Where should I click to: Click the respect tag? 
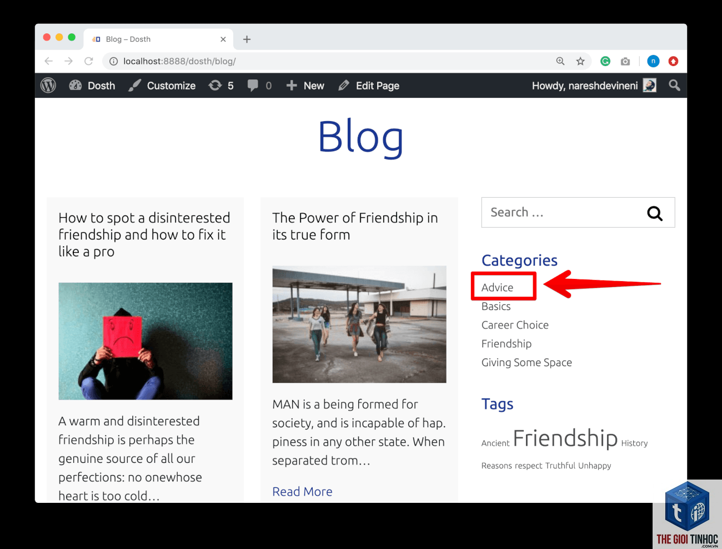(x=528, y=466)
